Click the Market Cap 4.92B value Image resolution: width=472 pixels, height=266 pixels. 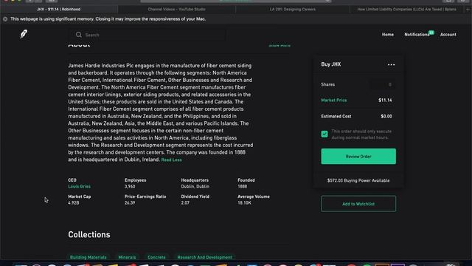(x=74, y=203)
